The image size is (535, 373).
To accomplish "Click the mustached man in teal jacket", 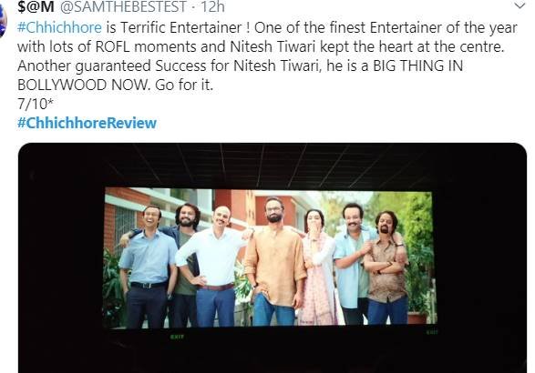I will (x=353, y=263).
